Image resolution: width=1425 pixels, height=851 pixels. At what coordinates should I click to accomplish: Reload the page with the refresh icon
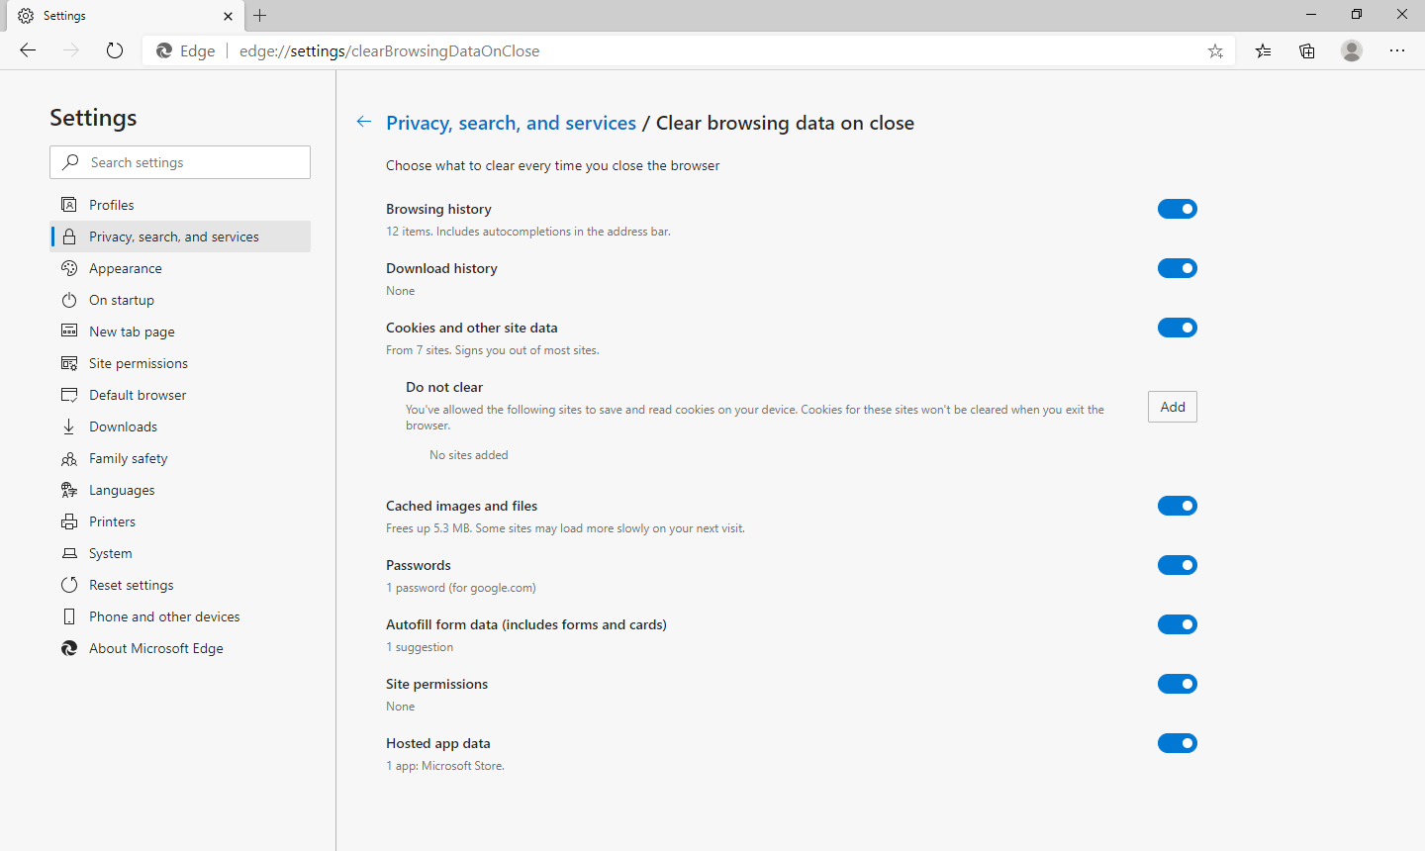(x=115, y=50)
